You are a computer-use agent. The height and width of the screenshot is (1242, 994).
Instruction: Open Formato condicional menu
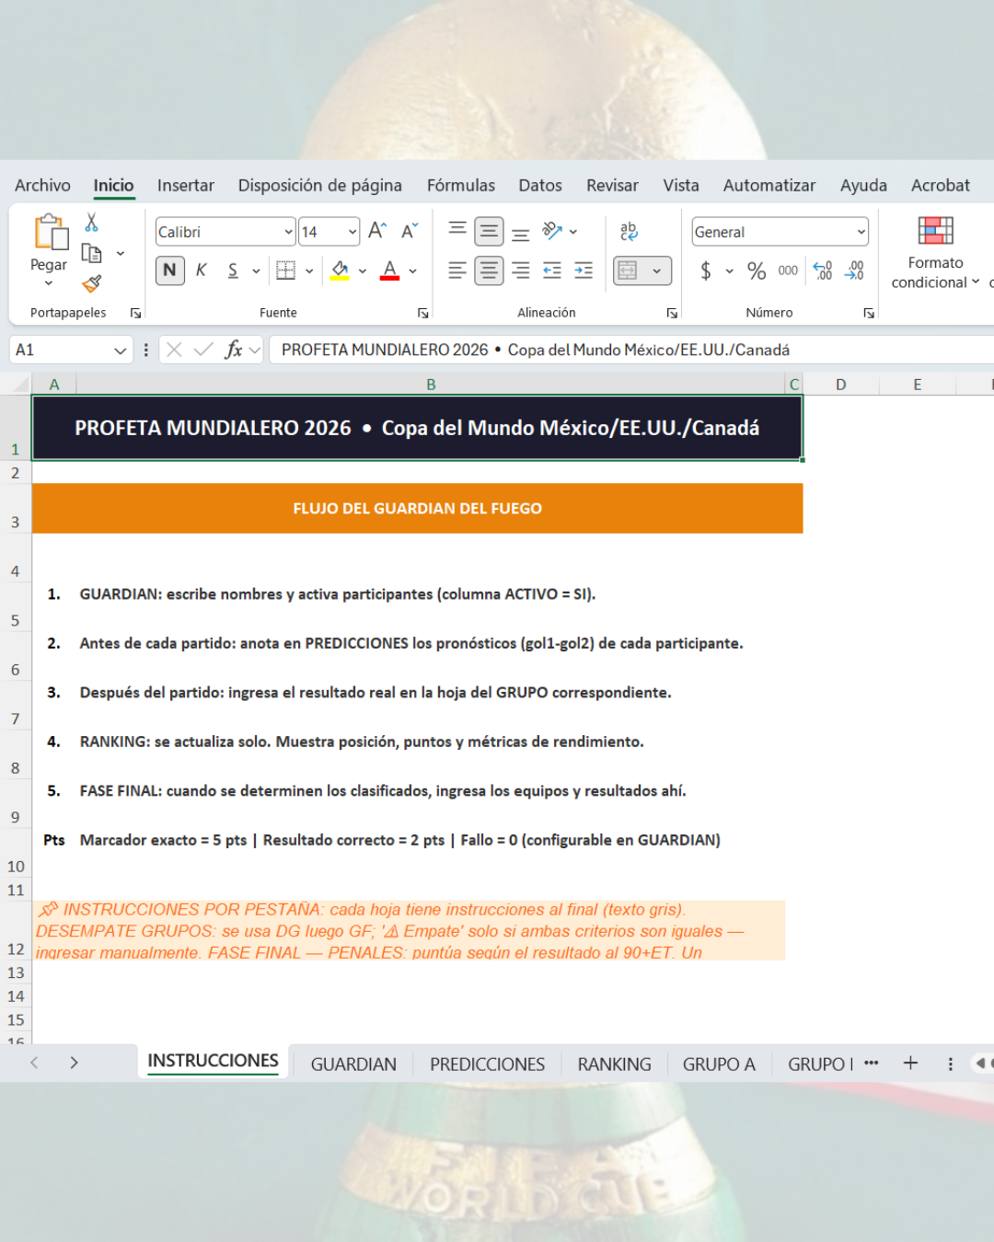pyautogui.click(x=935, y=253)
